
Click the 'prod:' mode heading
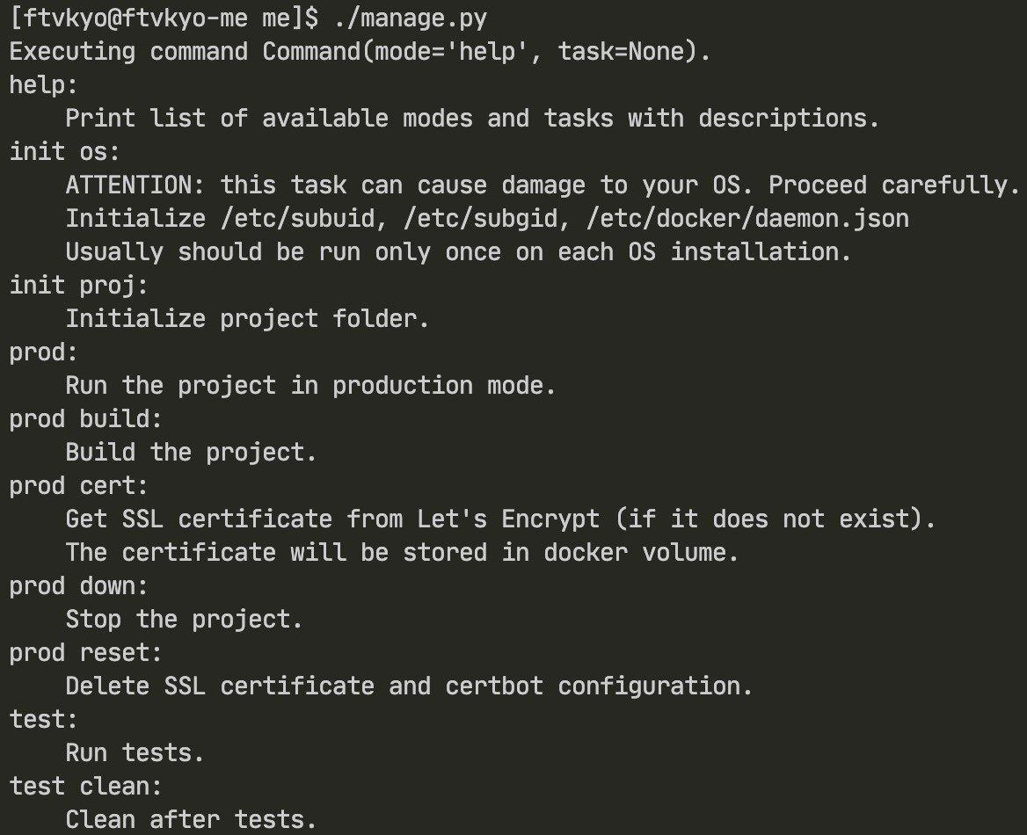[x=43, y=352]
